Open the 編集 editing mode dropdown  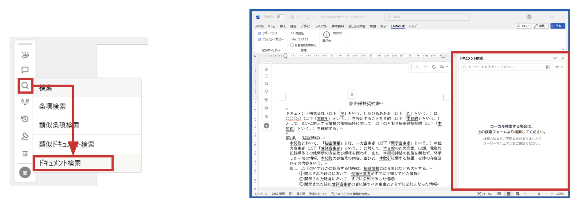point(541,26)
